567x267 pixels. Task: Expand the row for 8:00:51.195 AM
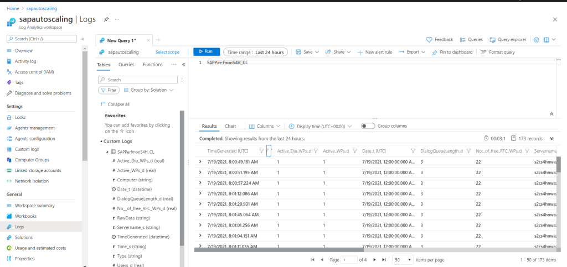[x=200, y=172]
